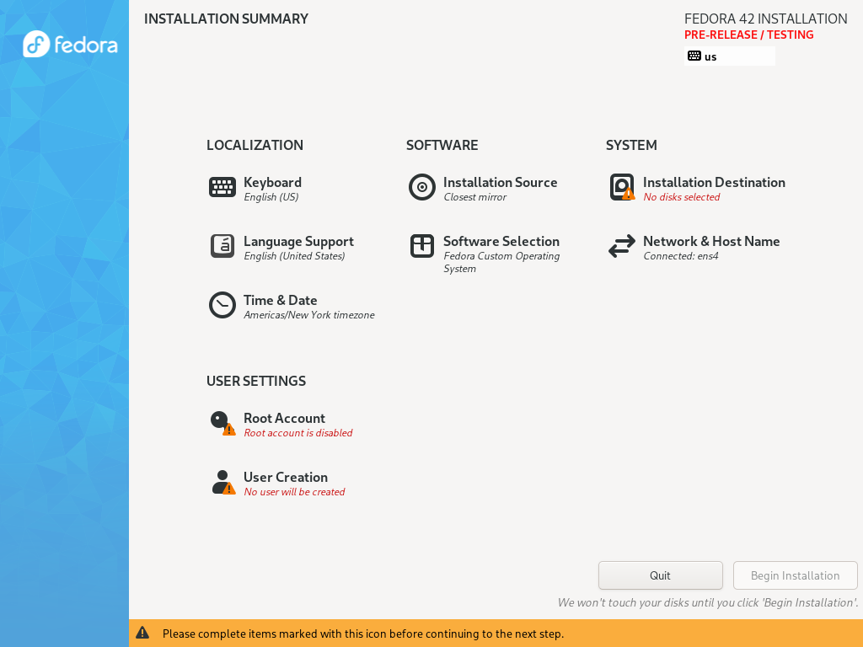The width and height of the screenshot is (863, 647).
Task: Click 'Root account is disabled' text
Action: 297,433
